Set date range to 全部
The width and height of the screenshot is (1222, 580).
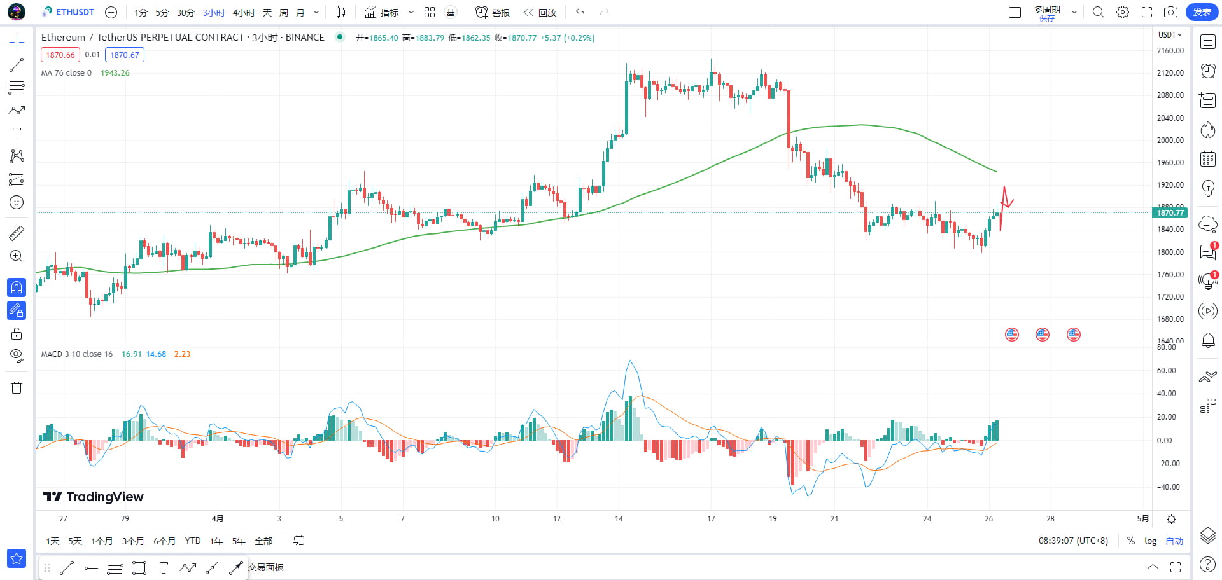click(x=263, y=541)
